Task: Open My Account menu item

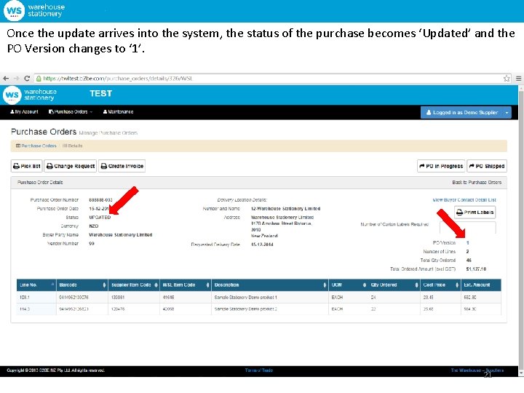Action: click(24, 112)
